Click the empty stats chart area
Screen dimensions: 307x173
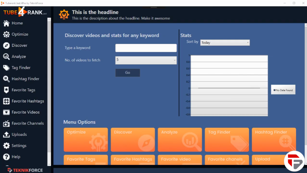(x=229, y=86)
